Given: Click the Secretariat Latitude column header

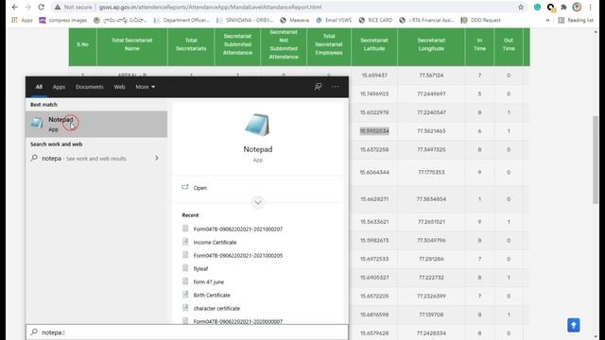Looking at the screenshot, I should 374,44.
